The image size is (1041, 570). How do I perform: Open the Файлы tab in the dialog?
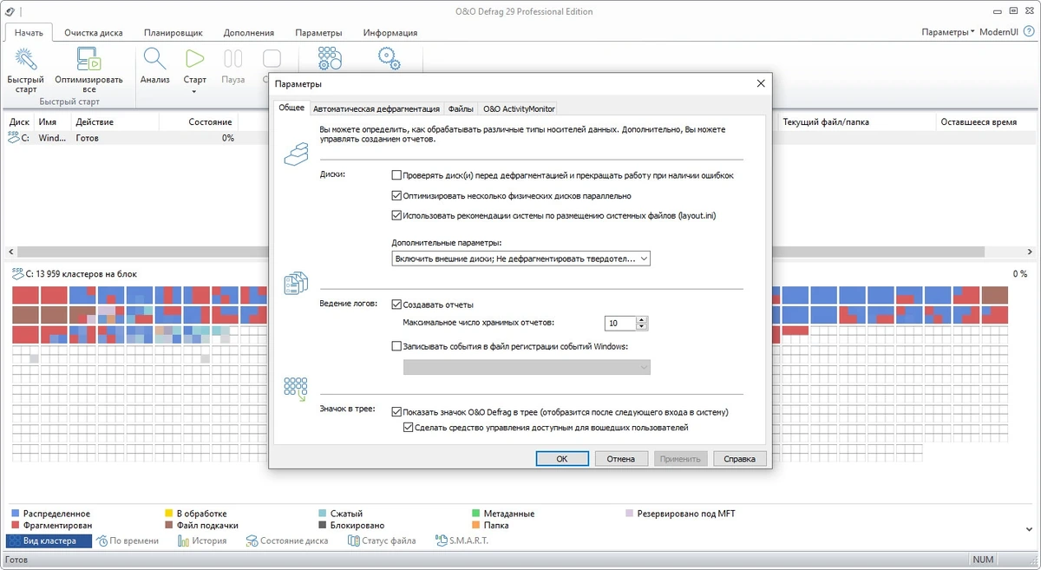point(461,109)
